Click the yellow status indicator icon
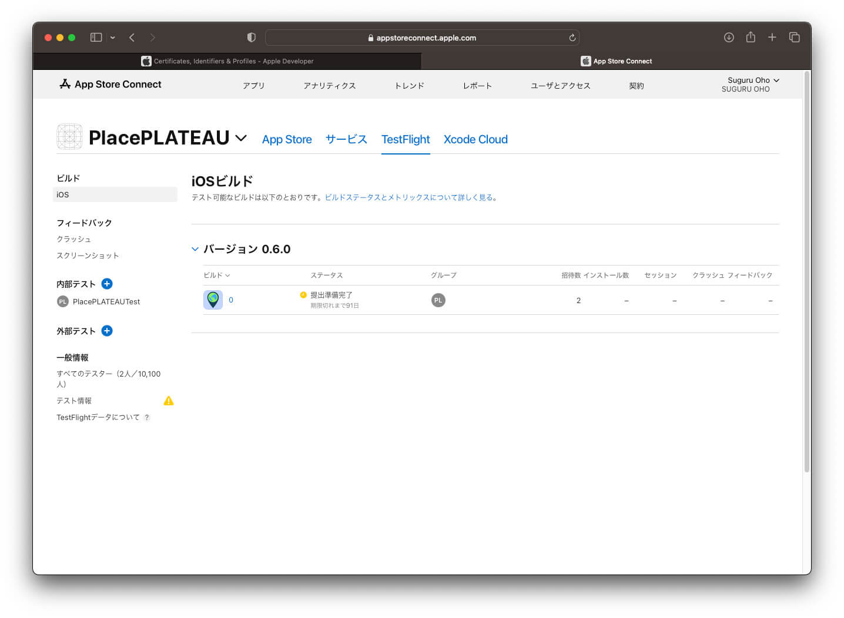844x618 pixels. (303, 295)
